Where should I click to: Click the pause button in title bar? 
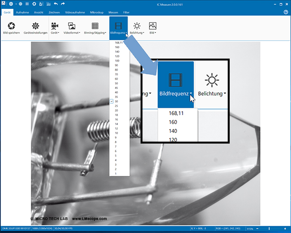pos(27,4)
